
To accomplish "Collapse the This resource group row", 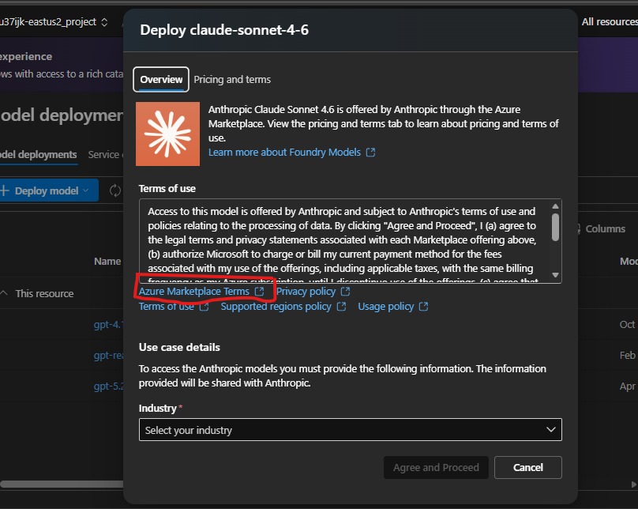I will [x=4, y=293].
